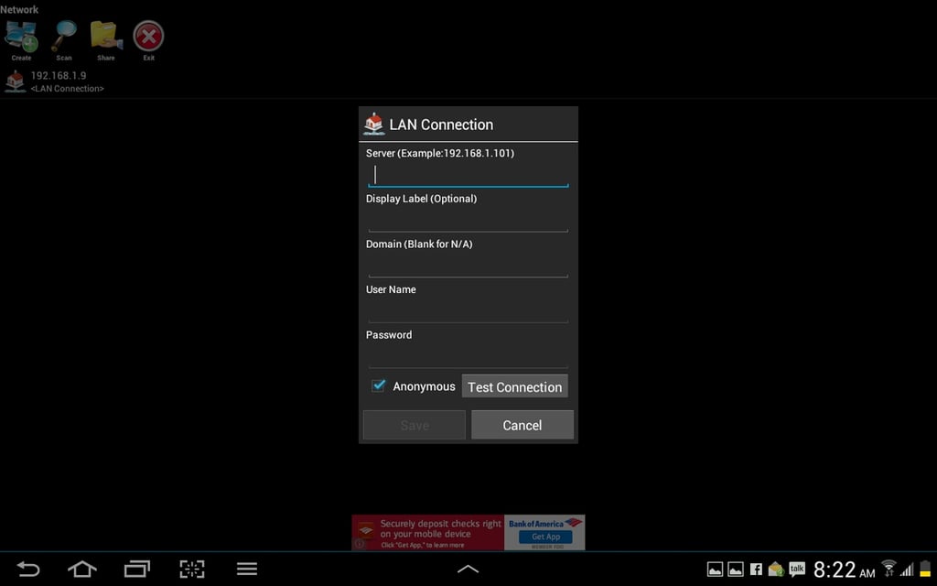Tap the Wi-Fi status icon
The width and height of the screenshot is (937, 586).
pos(889,569)
